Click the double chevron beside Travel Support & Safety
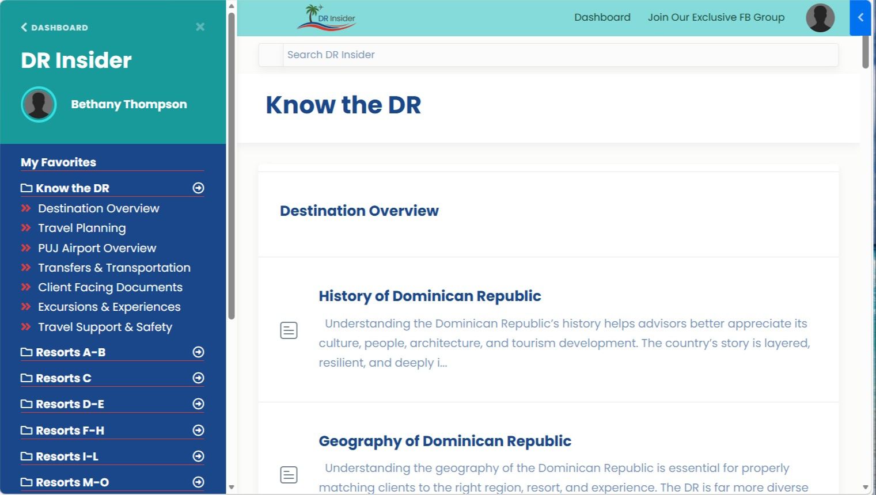 point(26,327)
